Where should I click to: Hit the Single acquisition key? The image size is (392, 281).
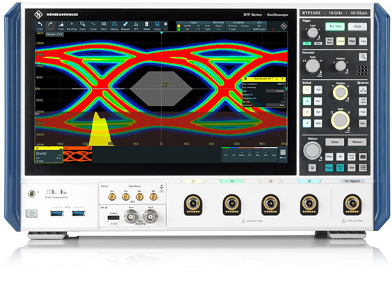pos(357,26)
